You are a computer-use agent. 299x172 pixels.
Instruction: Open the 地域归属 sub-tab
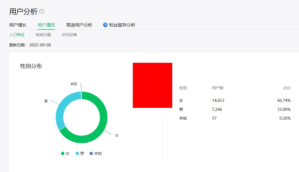point(43,35)
